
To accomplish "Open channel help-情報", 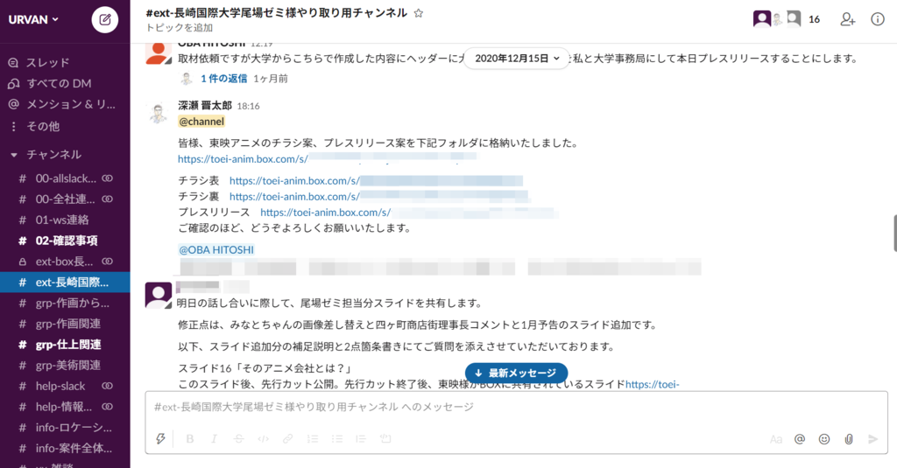I will click(x=65, y=407).
